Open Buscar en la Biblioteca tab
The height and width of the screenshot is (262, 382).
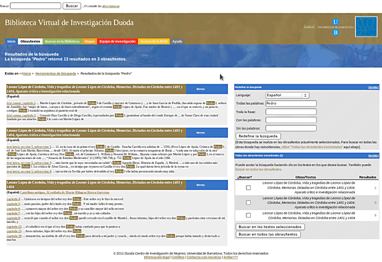[x=62, y=41]
